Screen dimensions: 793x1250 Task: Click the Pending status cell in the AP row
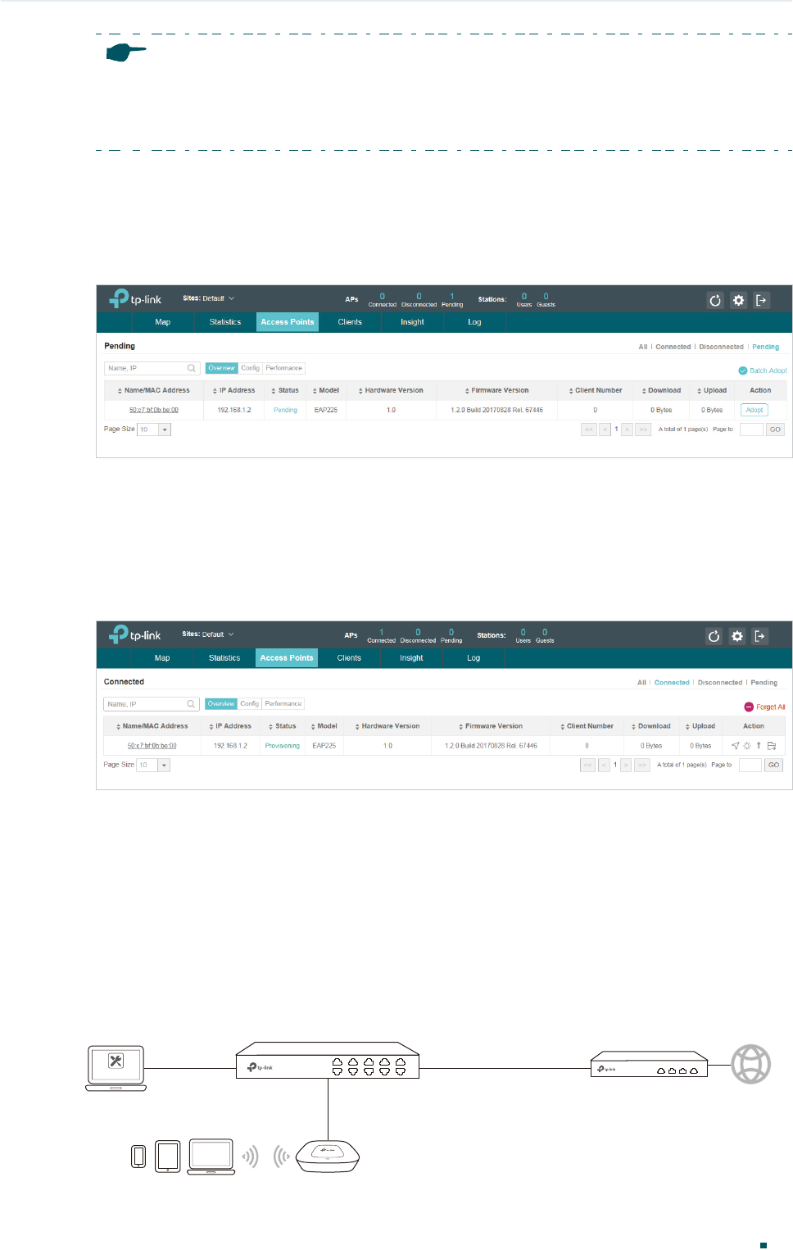[x=286, y=410]
